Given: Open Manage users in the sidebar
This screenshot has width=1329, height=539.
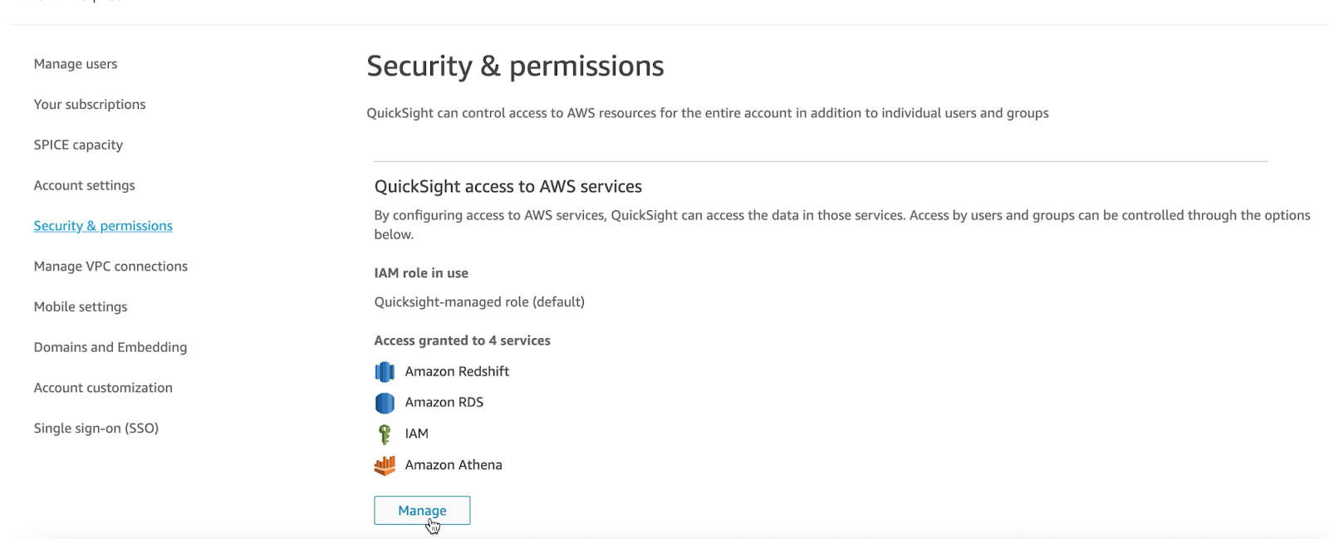Looking at the screenshot, I should pos(76,64).
